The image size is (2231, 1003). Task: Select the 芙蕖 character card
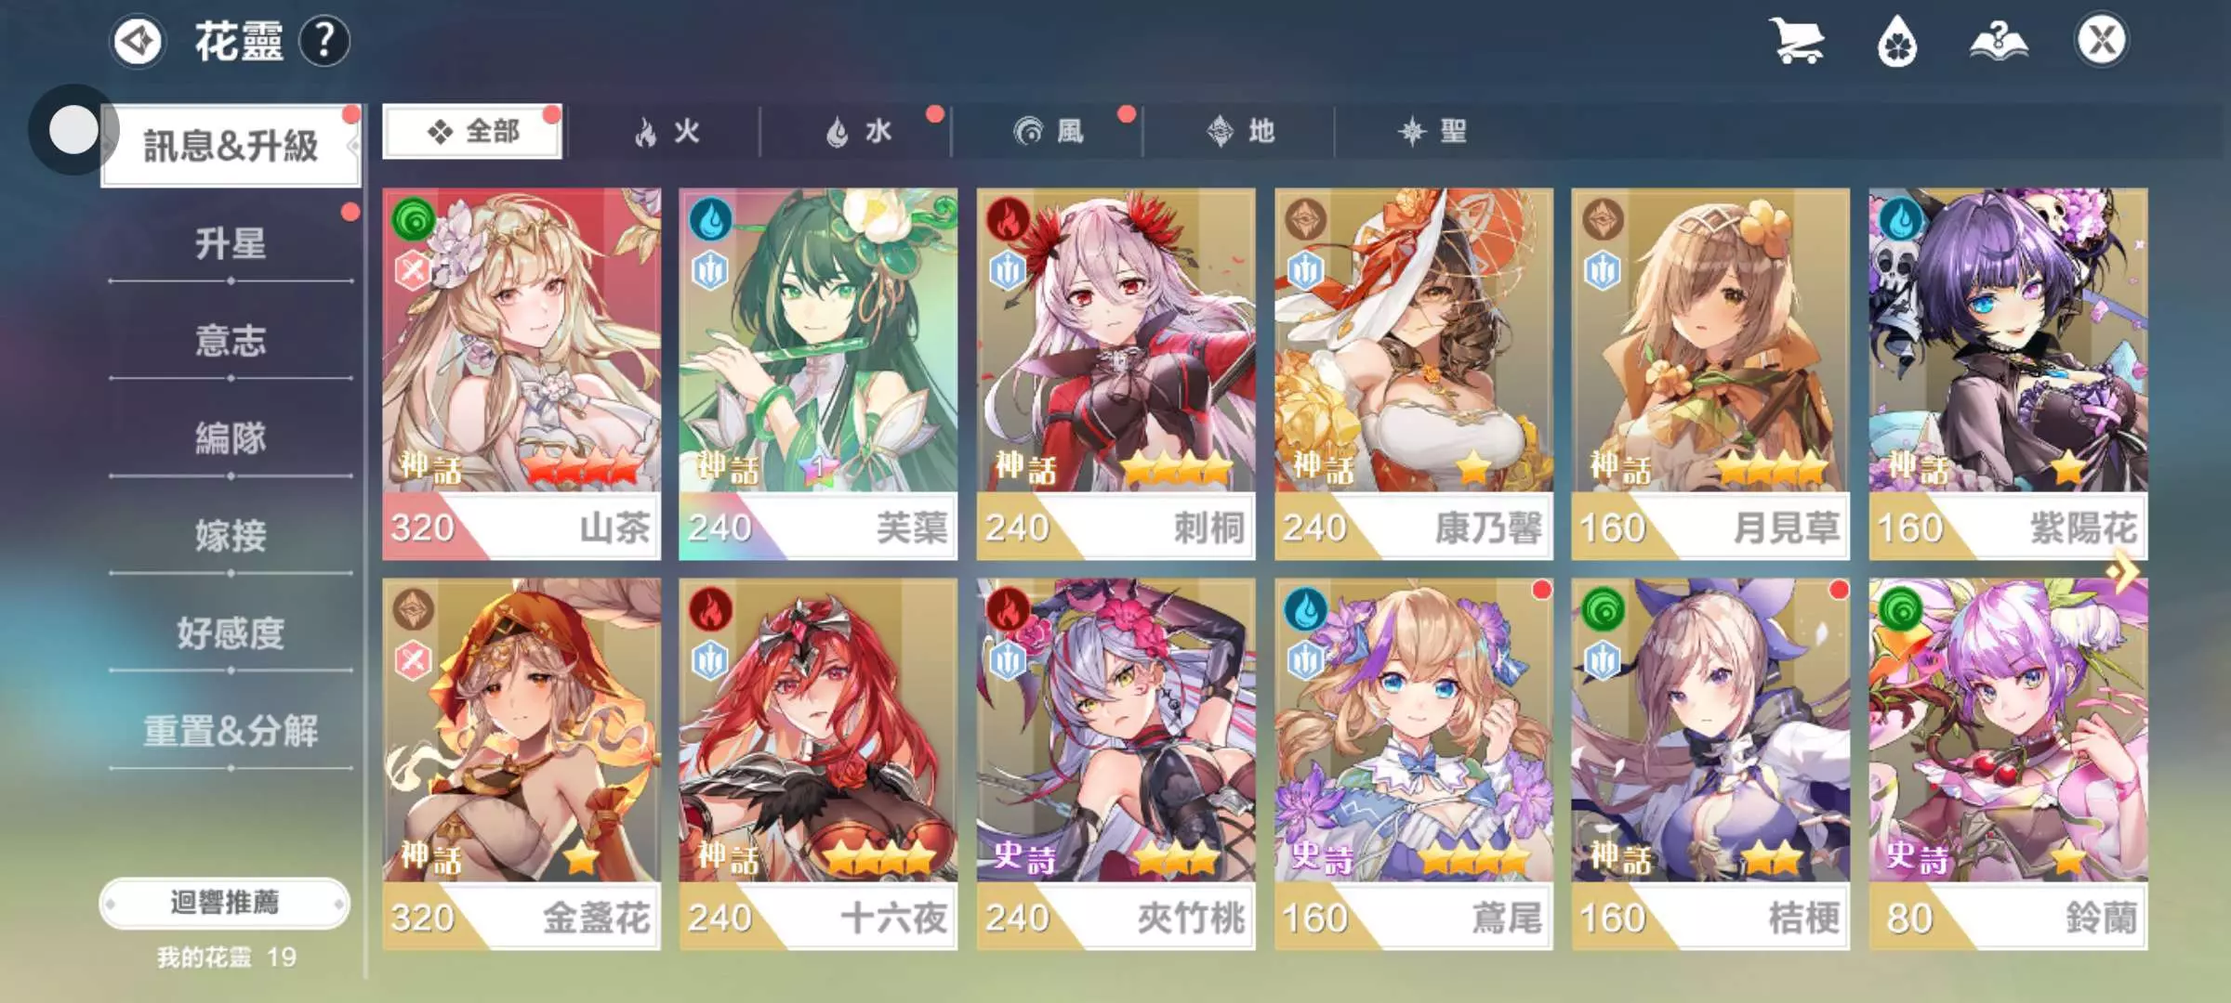(x=818, y=374)
